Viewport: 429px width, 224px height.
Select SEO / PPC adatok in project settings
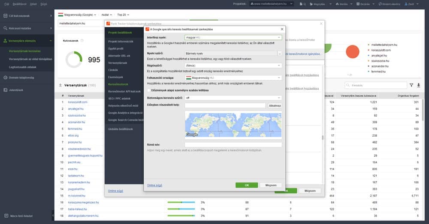tap(119, 99)
